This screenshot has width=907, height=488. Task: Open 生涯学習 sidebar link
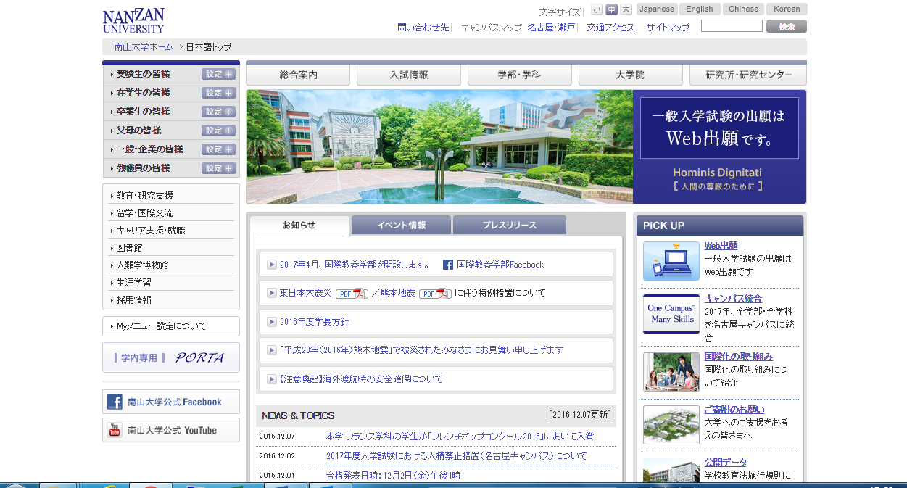pos(134,283)
